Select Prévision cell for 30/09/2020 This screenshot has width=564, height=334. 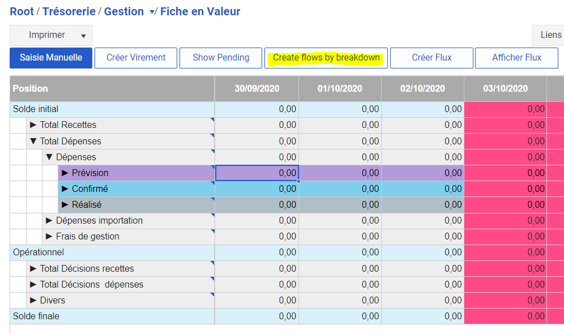coord(257,173)
